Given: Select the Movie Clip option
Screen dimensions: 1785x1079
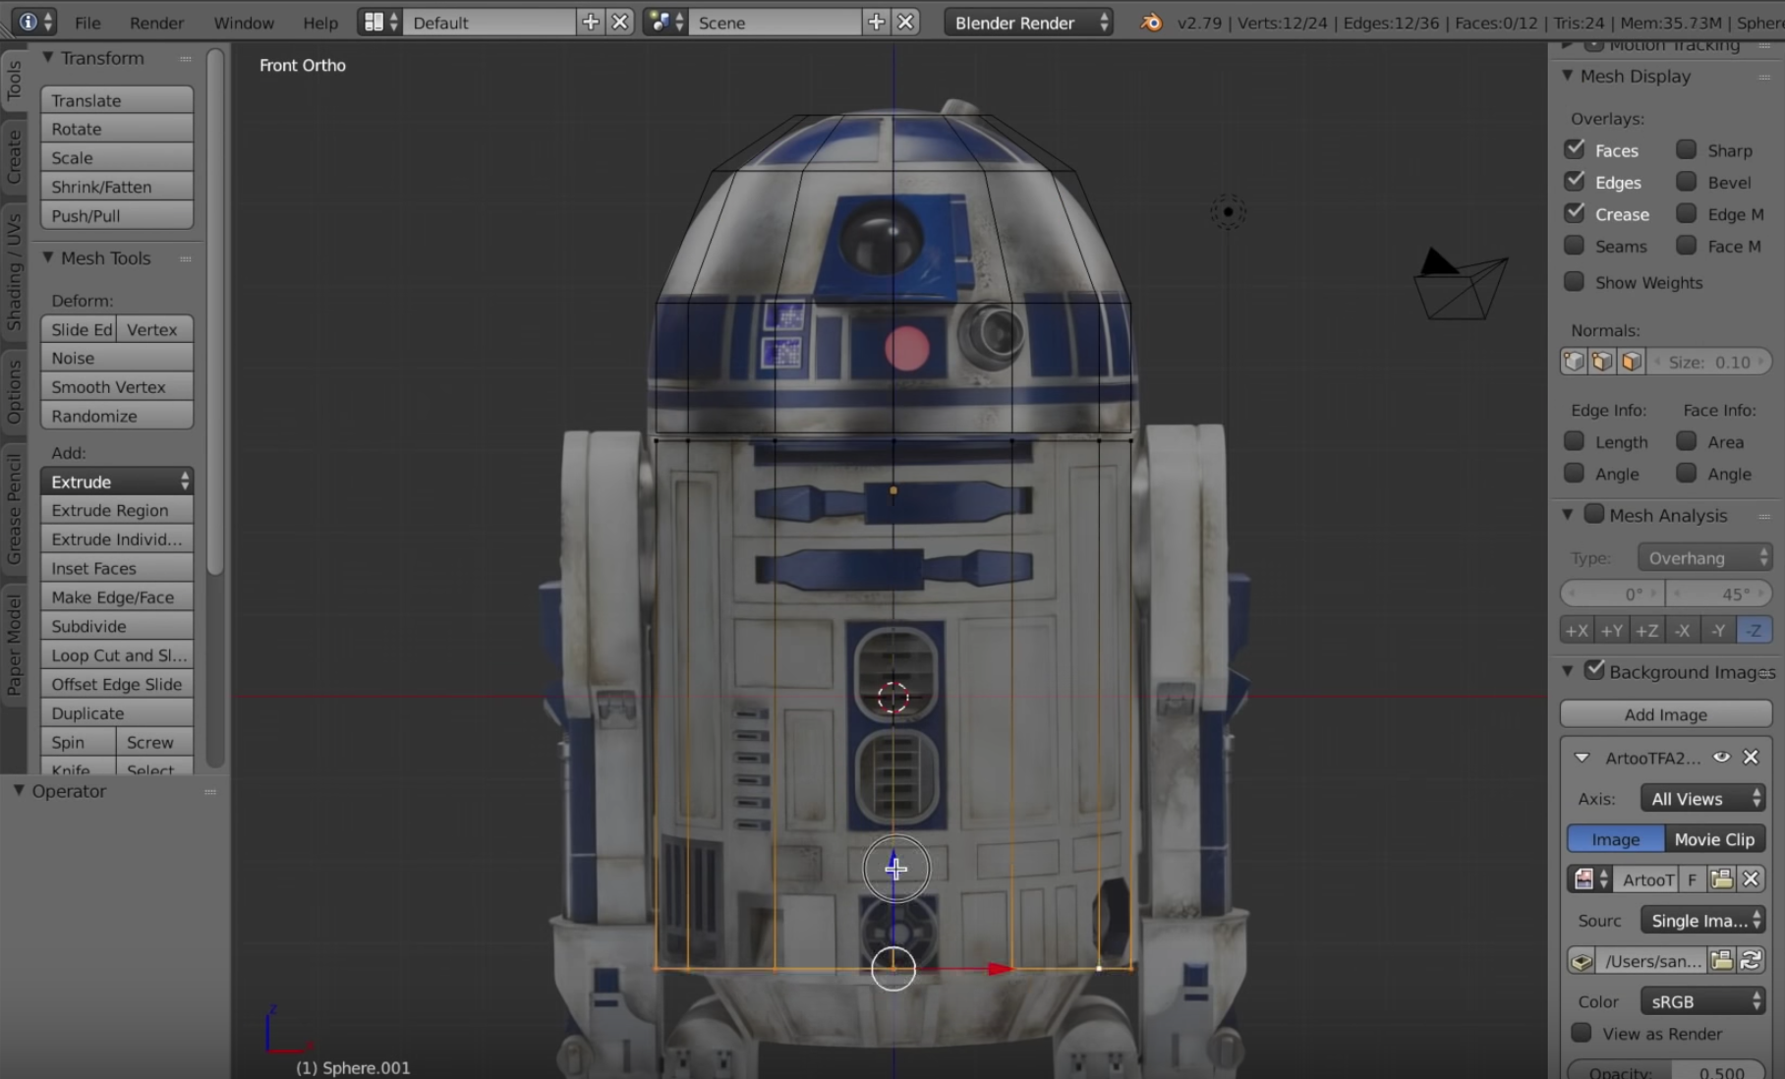Looking at the screenshot, I should point(1714,839).
